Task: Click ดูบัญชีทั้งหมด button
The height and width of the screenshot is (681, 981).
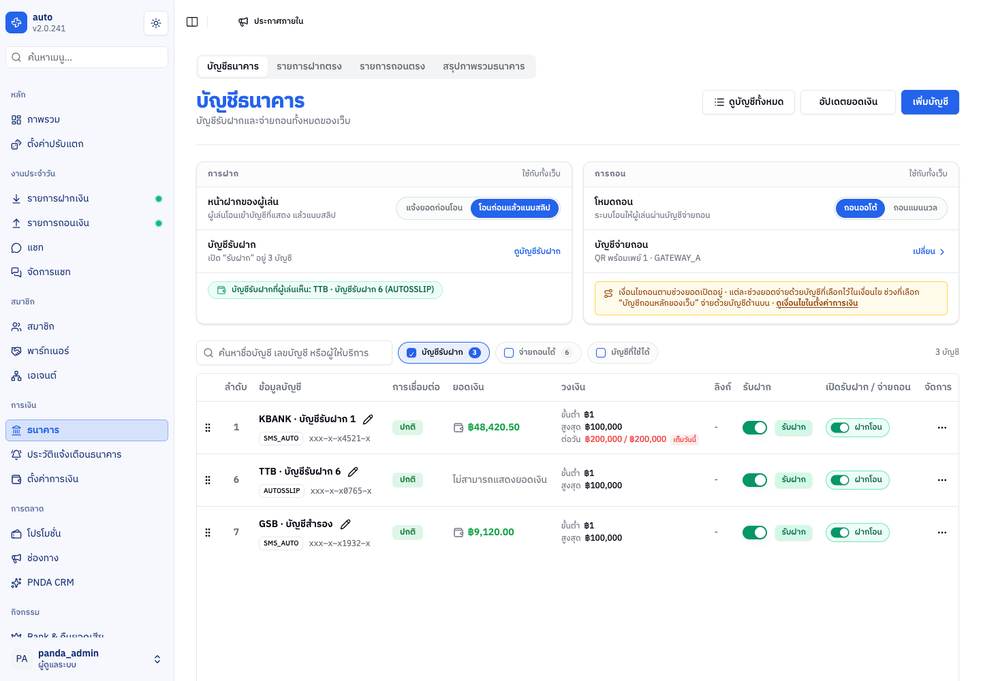Action: pos(749,102)
